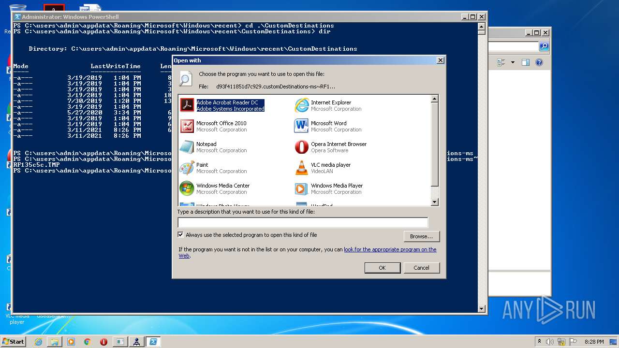Open the Start menu
The image size is (619, 348).
click(x=13, y=341)
